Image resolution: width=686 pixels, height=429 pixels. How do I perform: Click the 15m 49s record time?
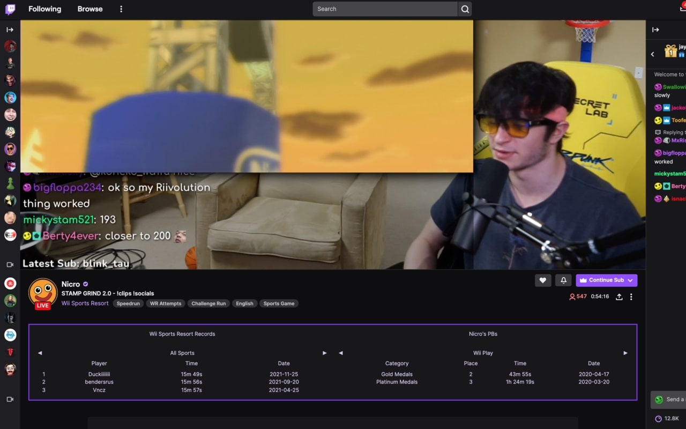tap(191, 374)
